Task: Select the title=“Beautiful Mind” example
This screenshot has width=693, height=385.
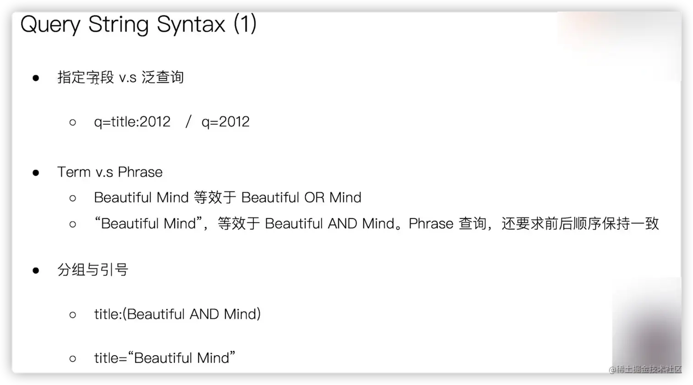Action: 165,357
